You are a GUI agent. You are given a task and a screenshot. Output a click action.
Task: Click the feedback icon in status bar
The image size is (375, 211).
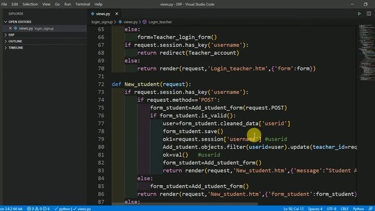click(370, 209)
